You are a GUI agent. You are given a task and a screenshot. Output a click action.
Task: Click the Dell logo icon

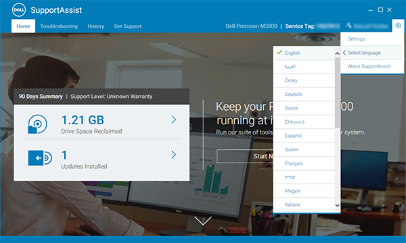[x=19, y=10]
